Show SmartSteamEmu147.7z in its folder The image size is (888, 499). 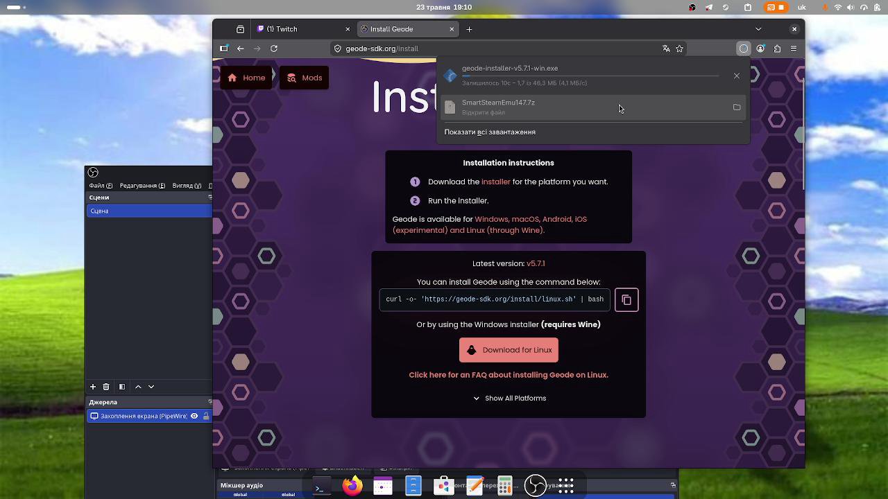pyautogui.click(x=737, y=107)
